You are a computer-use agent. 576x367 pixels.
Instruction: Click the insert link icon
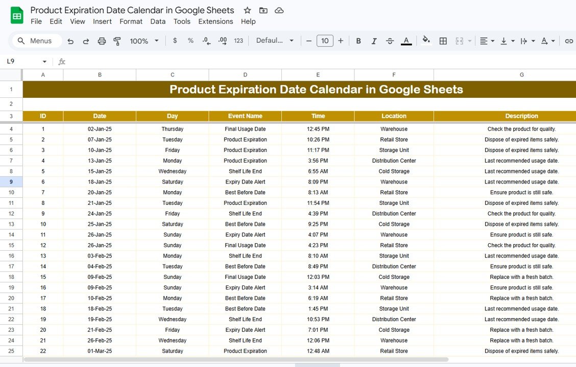[569, 41]
